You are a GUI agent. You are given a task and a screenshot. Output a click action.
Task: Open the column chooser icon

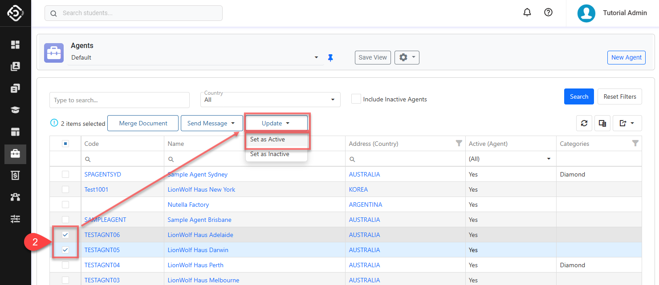click(x=602, y=123)
